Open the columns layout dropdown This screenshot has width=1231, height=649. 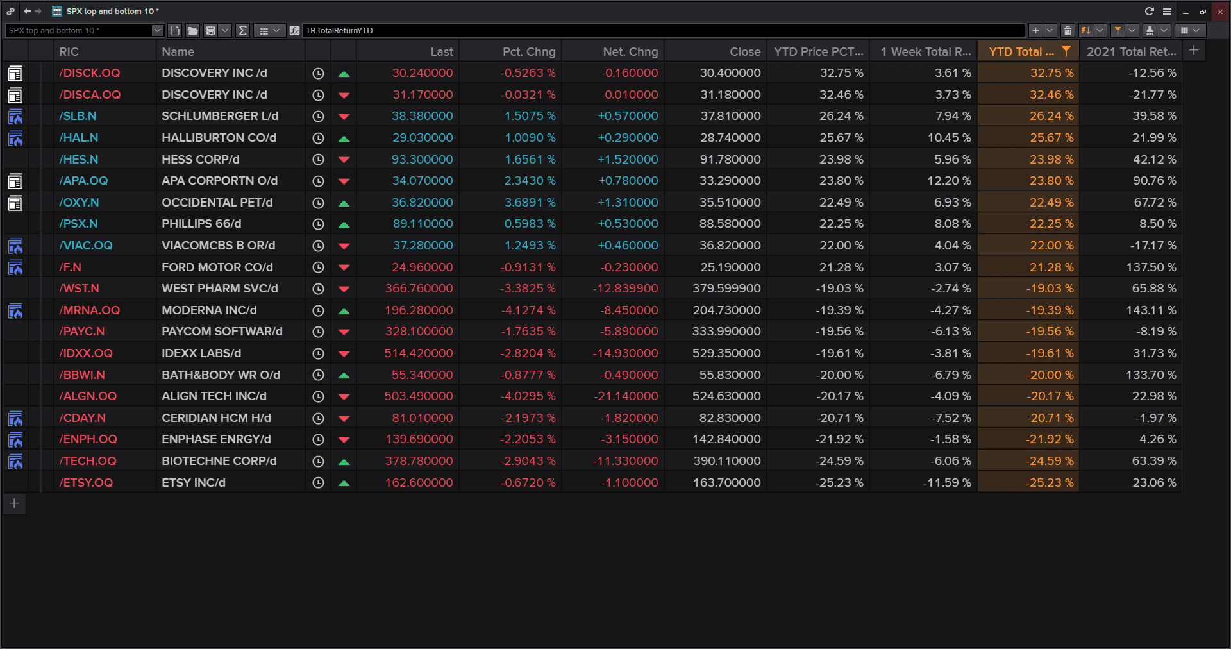[x=1190, y=30]
